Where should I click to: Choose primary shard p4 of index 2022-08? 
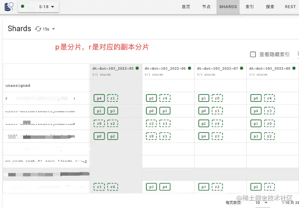(256, 111)
